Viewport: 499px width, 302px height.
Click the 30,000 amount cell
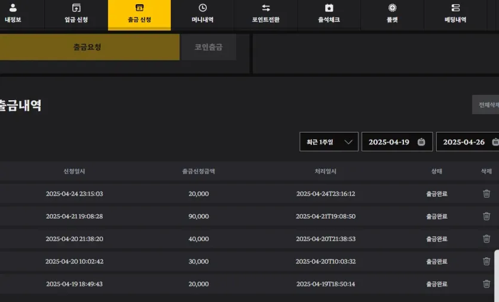click(x=198, y=261)
